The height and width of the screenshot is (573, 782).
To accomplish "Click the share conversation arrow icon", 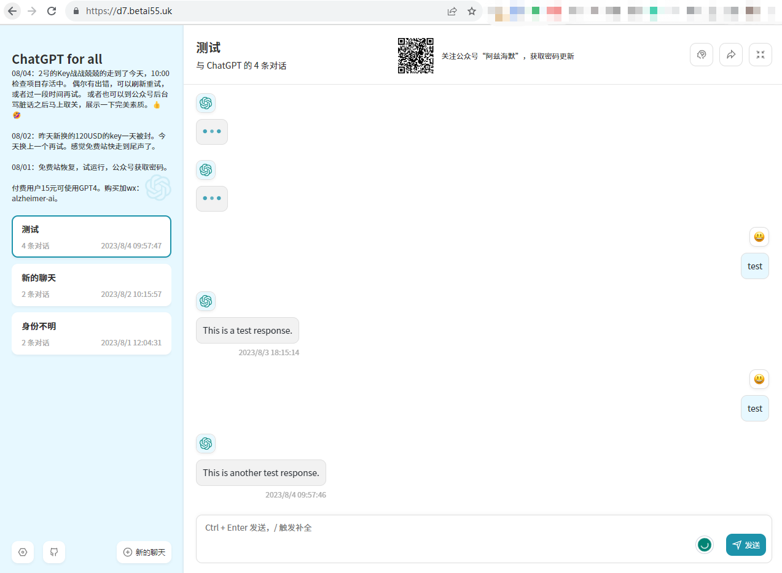I will [731, 55].
